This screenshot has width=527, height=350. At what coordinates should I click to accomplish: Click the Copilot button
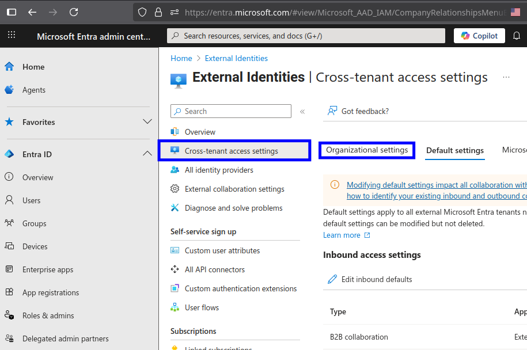click(479, 36)
